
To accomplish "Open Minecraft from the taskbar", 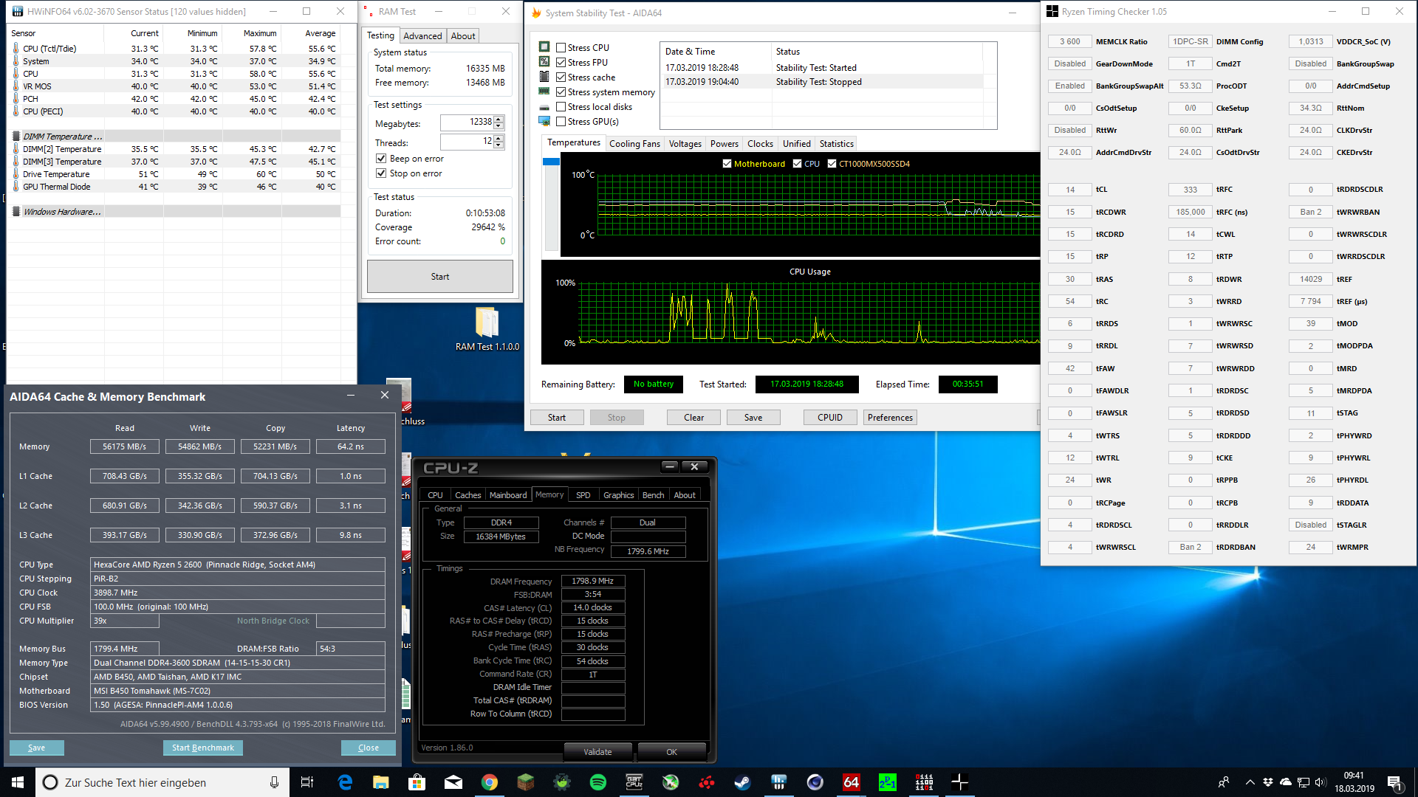I will [525, 782].
